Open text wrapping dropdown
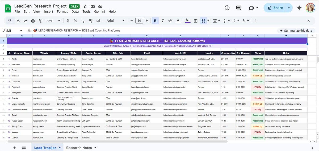Image resolution: width=319 pixels, height=151 pixels. tap(235, 21)
